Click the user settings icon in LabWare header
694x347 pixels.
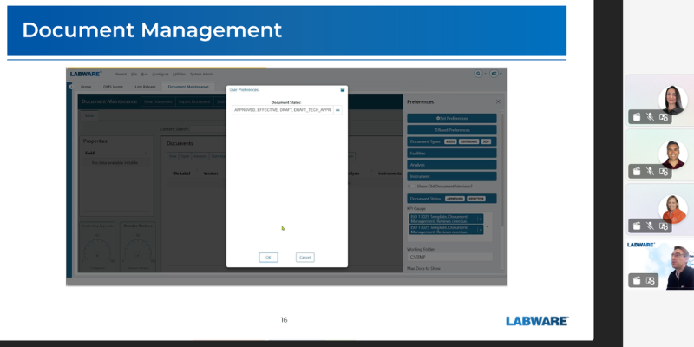click(x=493, y=74)
